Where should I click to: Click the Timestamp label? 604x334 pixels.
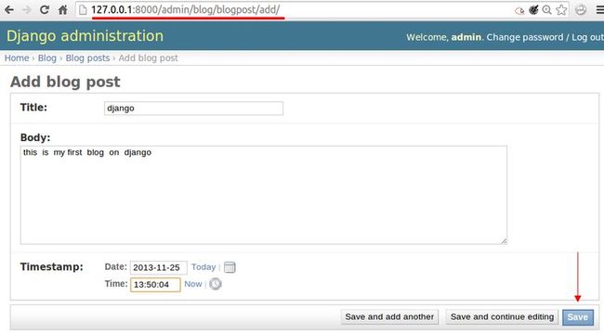tap(52, 266)
